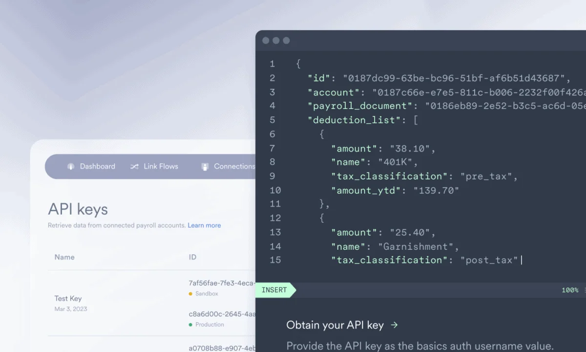Open the Link Flows tab

point(154,167)
